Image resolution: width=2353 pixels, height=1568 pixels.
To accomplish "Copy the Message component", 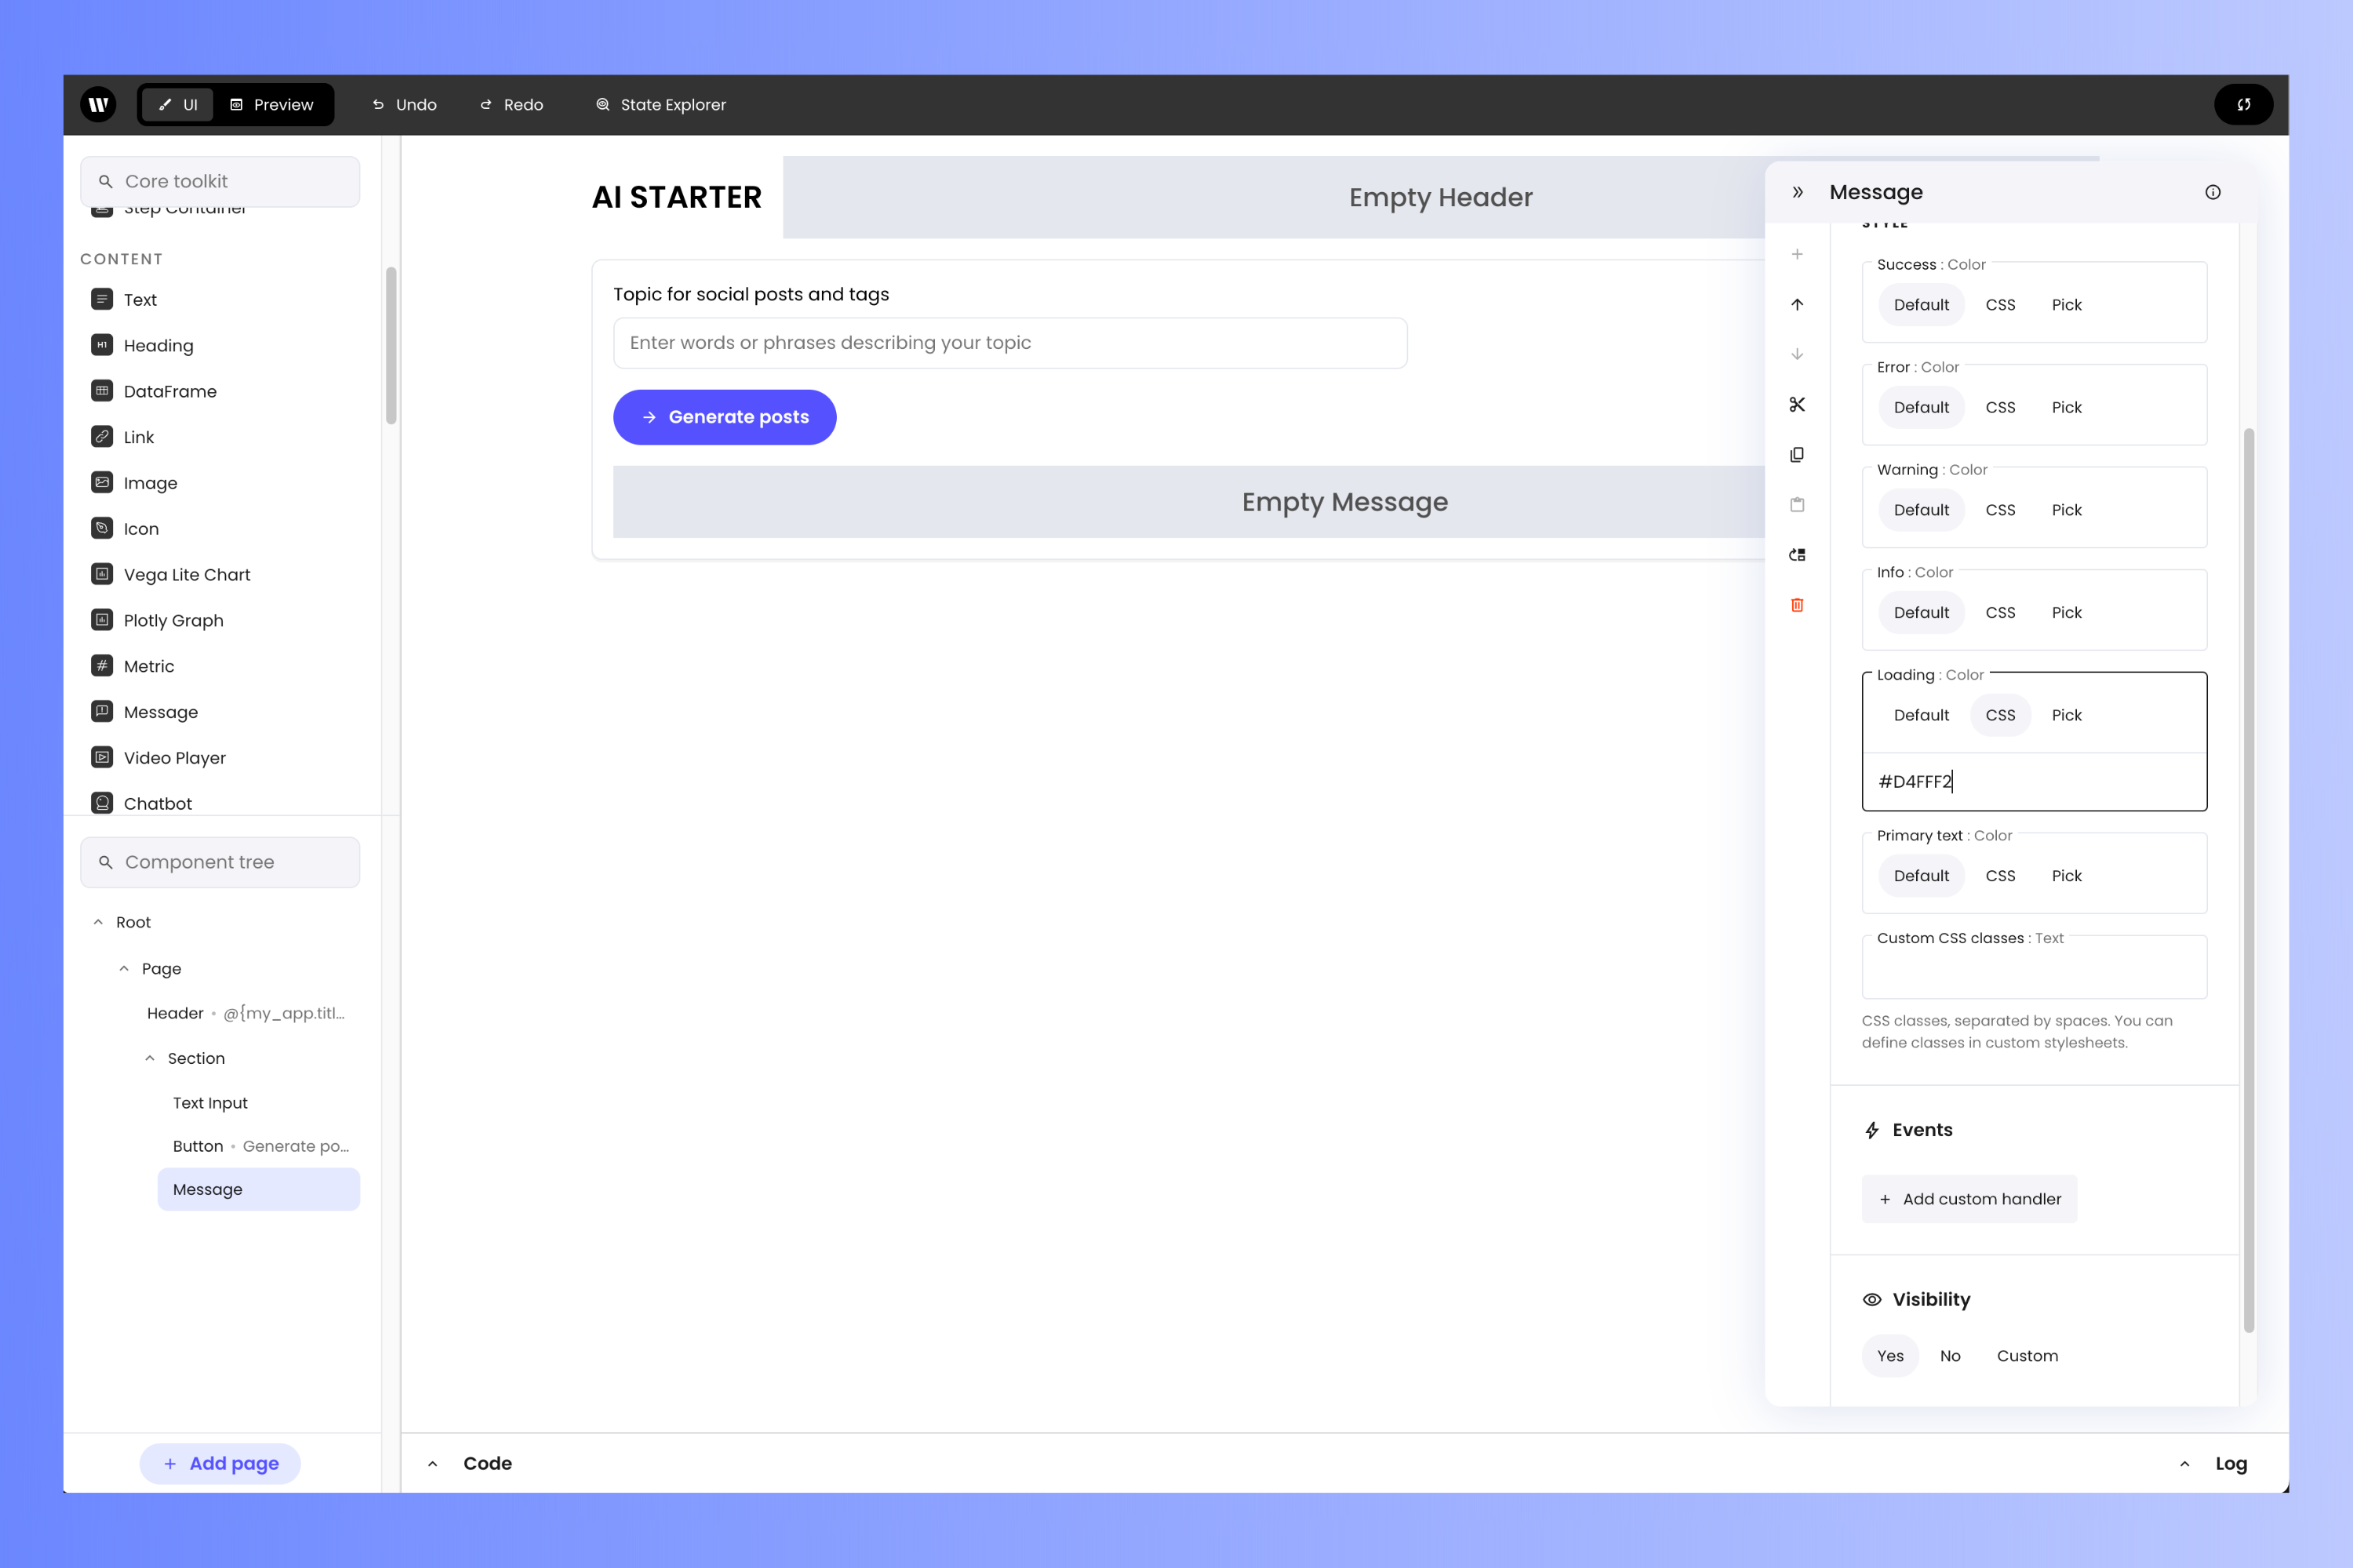I will tap(1798, 455).
